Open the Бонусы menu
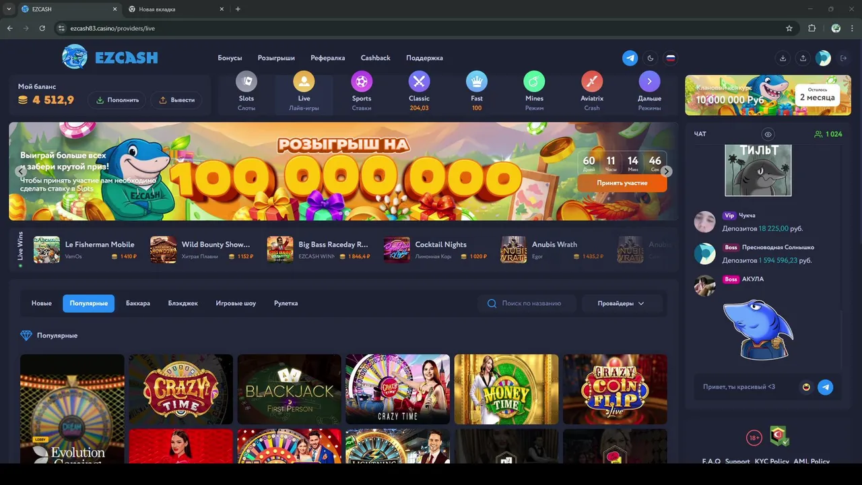 [230, 58]
